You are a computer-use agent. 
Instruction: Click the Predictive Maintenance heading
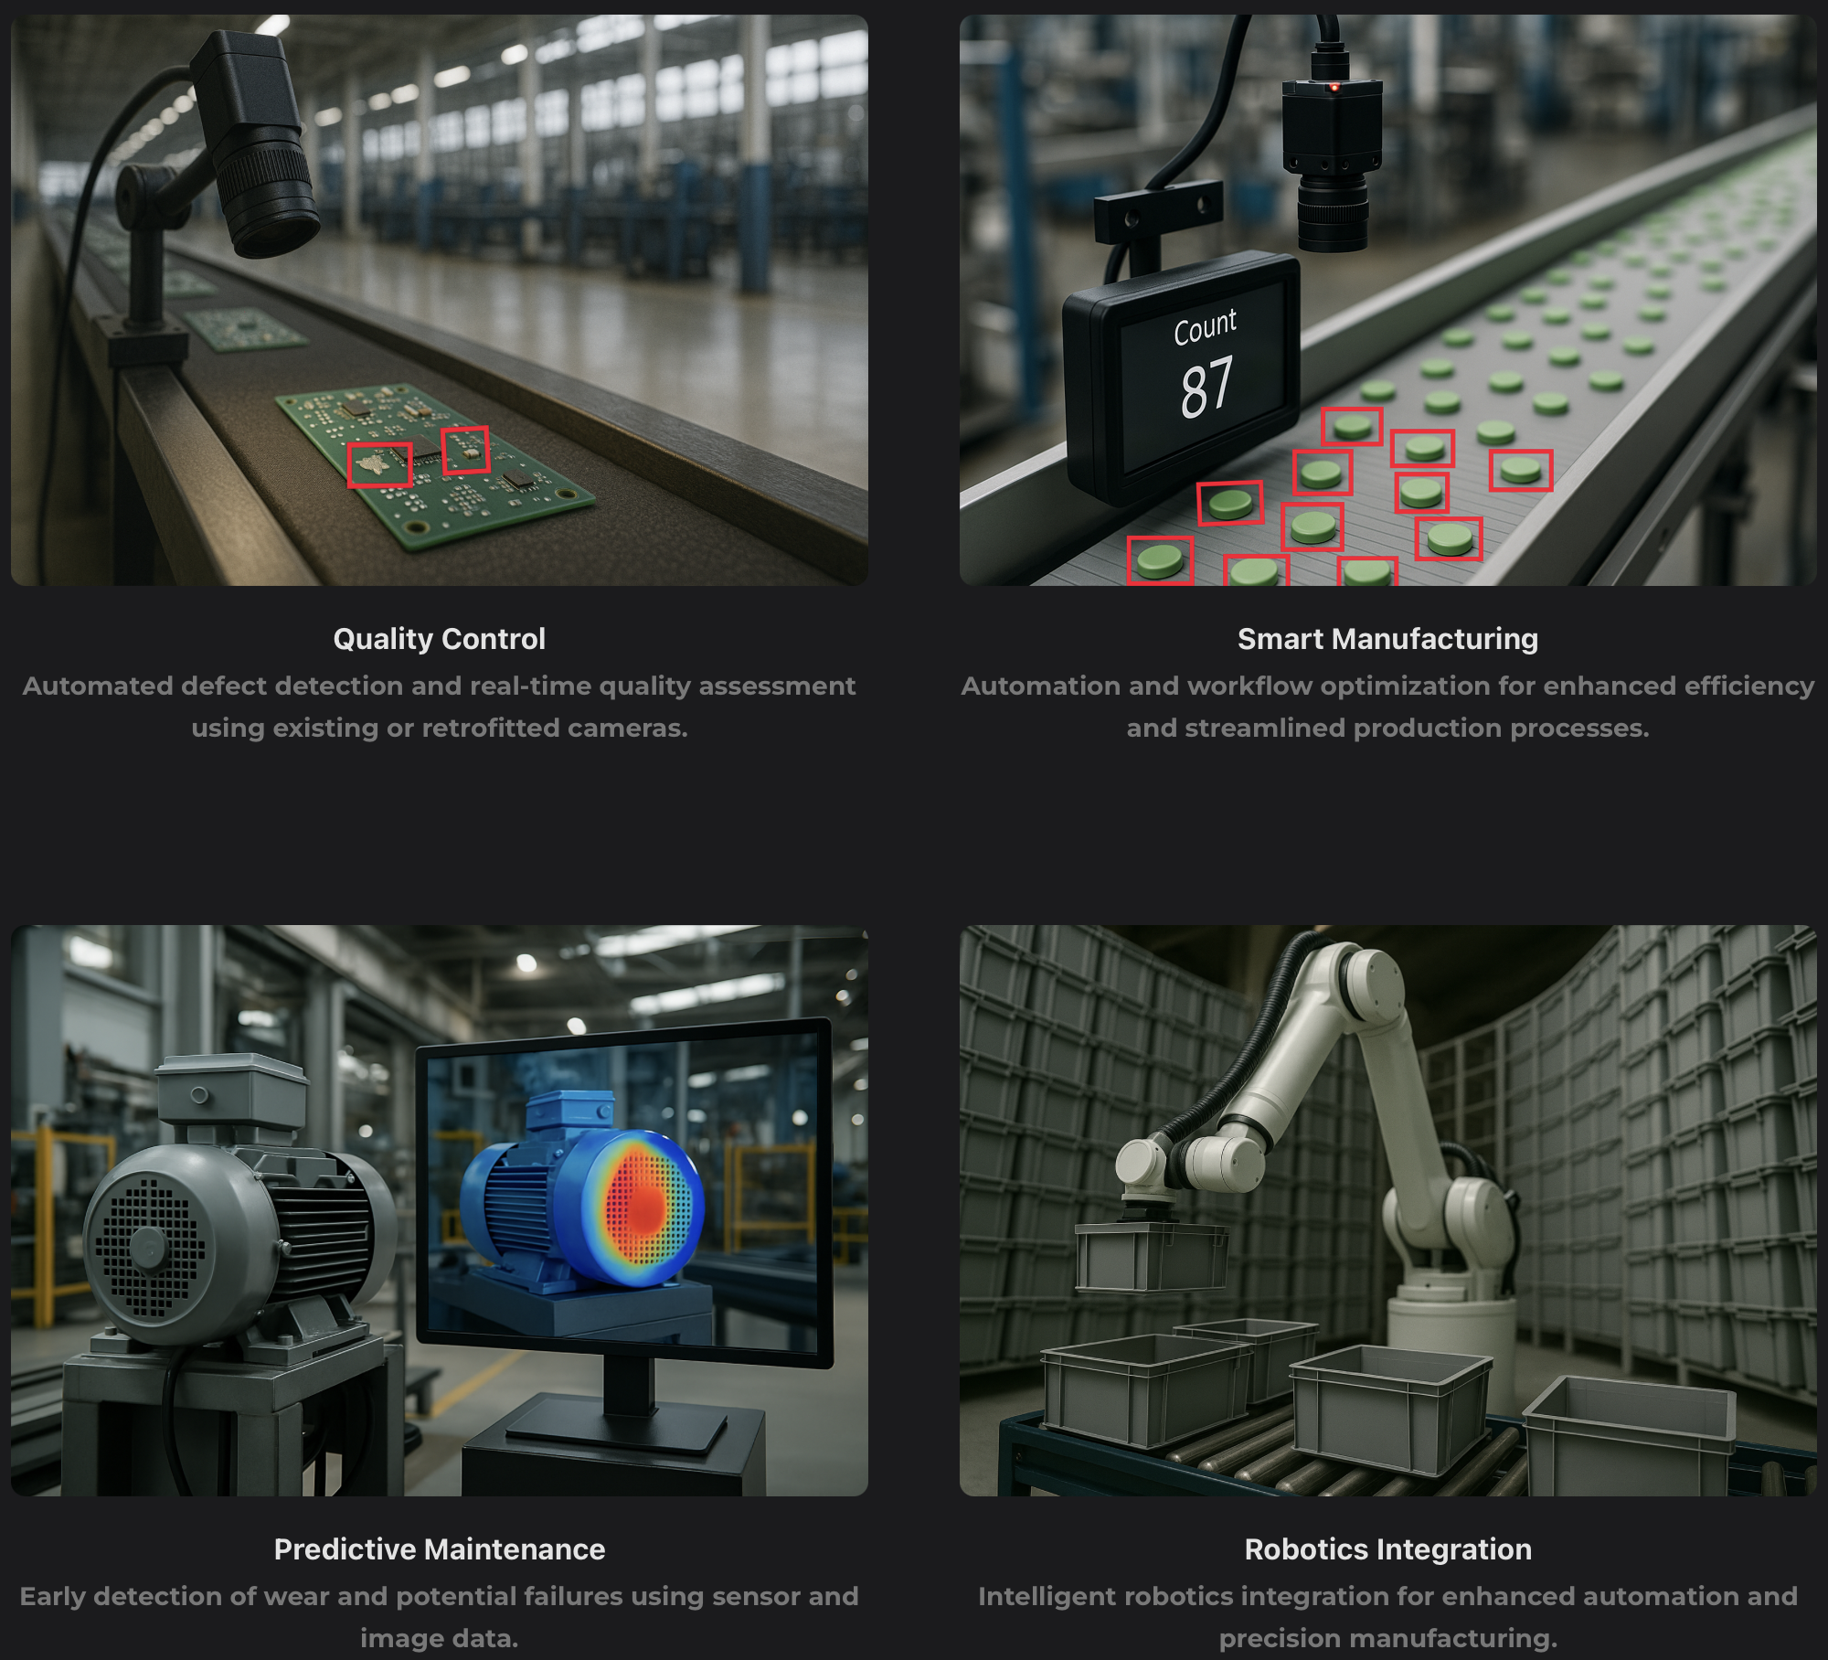(x=439, y=1549)
